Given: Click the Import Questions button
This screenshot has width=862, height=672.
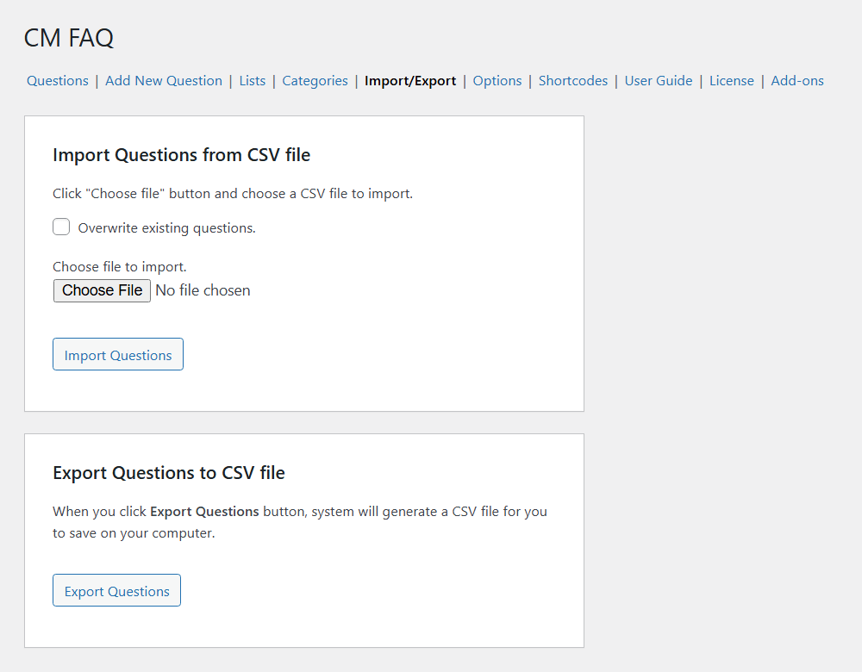Looking at the screenshot, I should click(118, 355).
